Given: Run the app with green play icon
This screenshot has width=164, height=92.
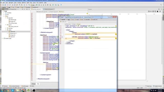Looking at the screenshot, I should pos(37,5).
